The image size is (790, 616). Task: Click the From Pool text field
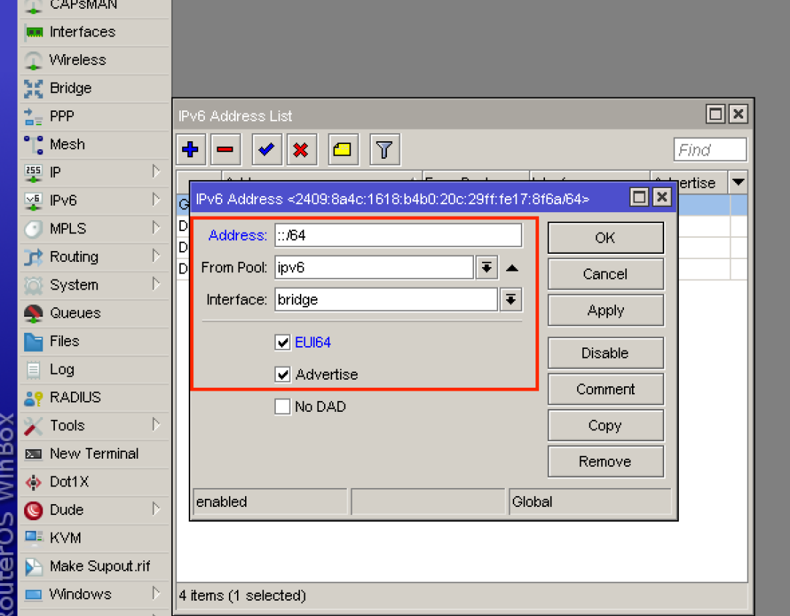375,268
